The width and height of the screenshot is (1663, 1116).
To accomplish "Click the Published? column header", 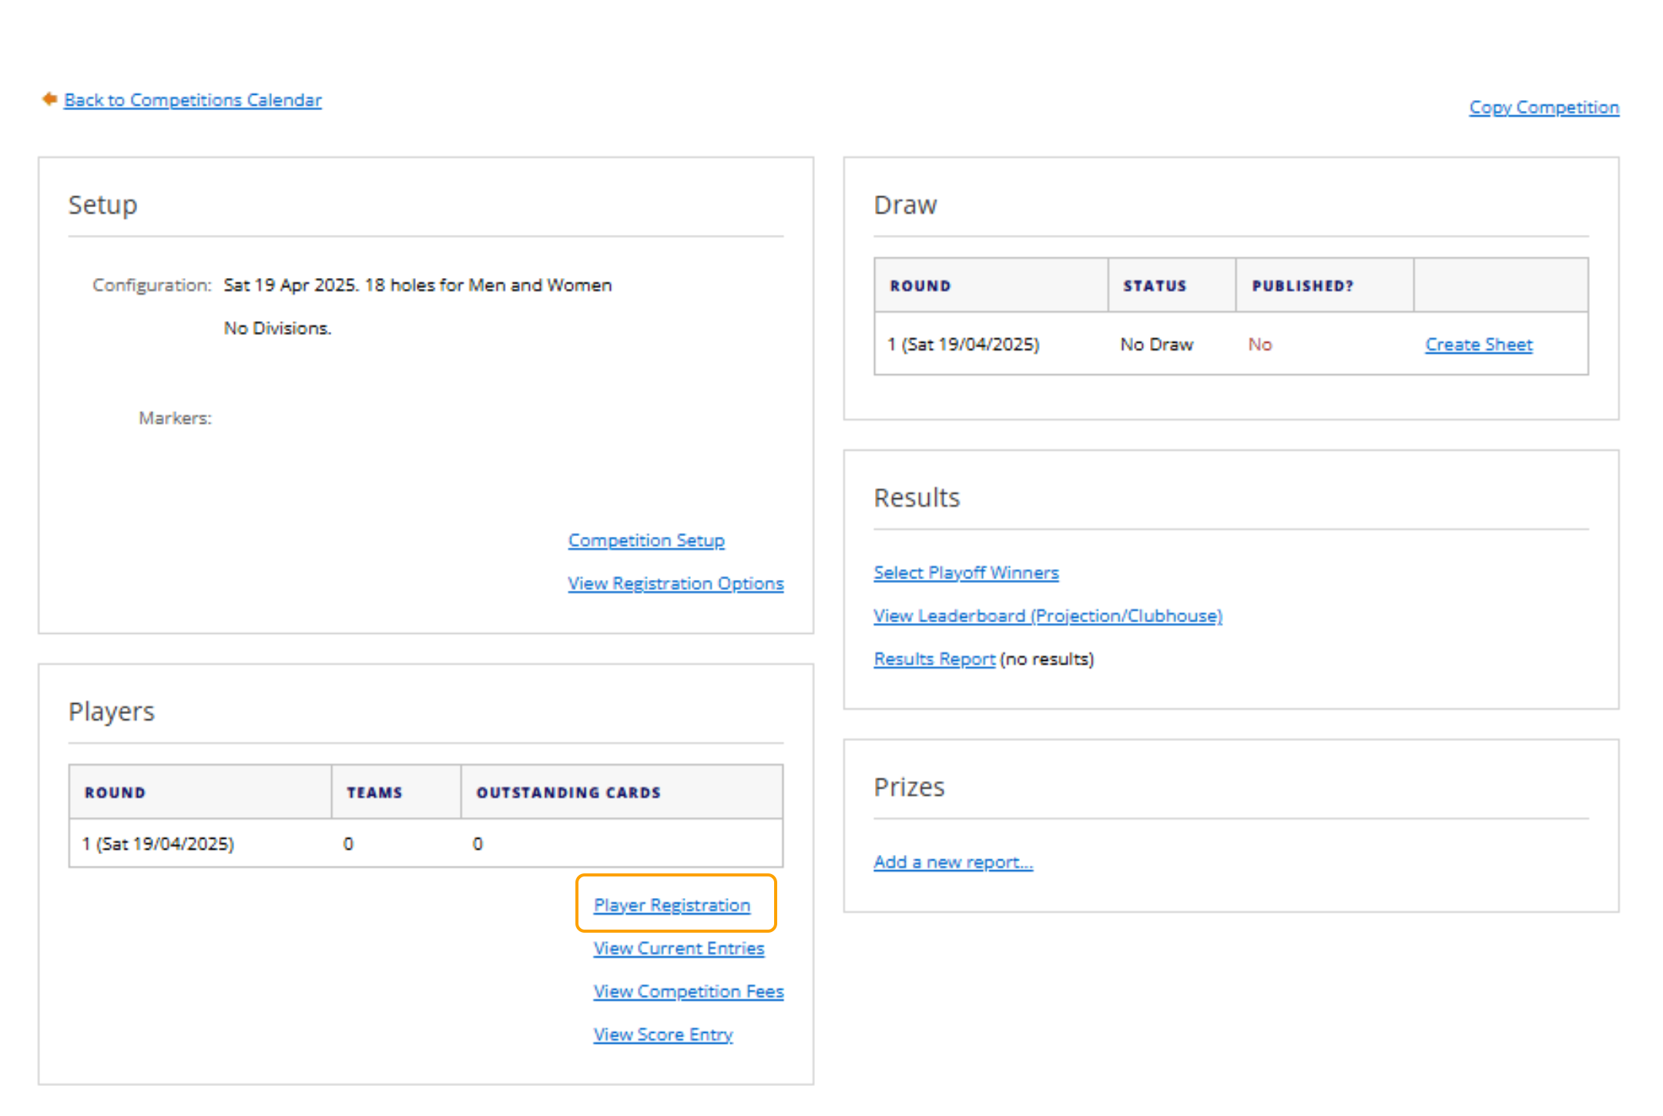I will click(1302, 286).
